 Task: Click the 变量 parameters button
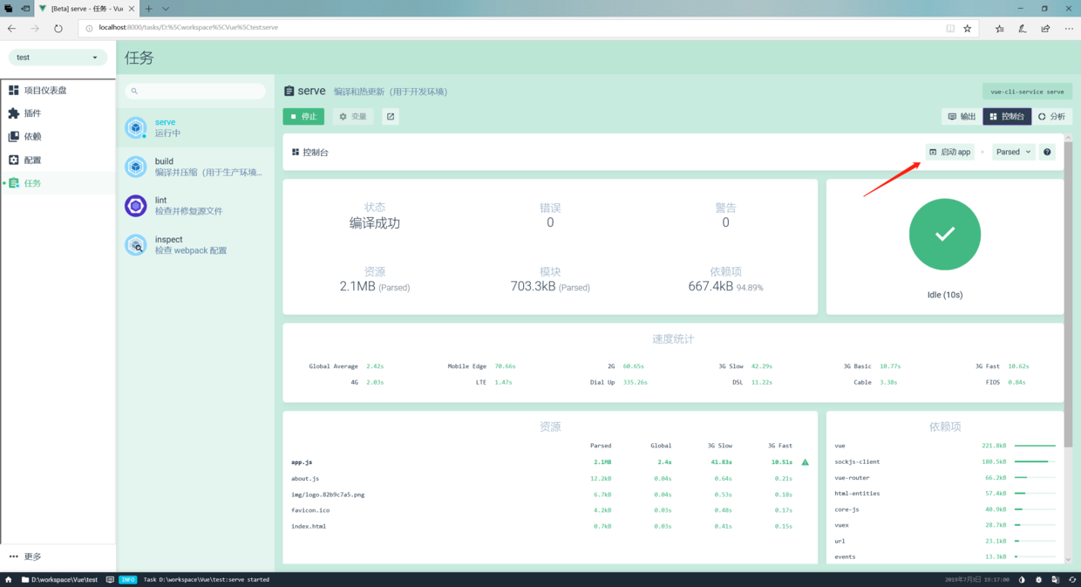[x=353, y=116]
